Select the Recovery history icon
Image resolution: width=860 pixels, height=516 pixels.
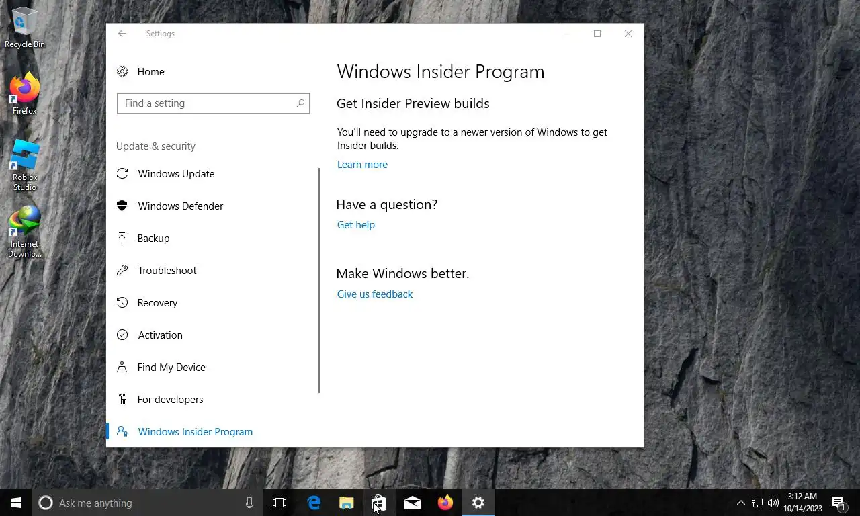(x=122, y=302)
